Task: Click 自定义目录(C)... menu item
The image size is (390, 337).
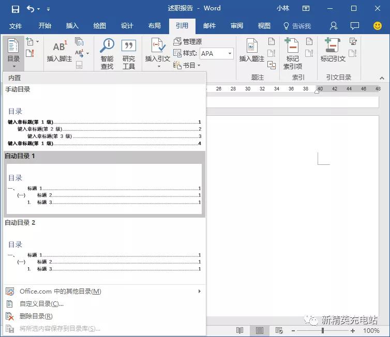Action: (x=104, y=304)
